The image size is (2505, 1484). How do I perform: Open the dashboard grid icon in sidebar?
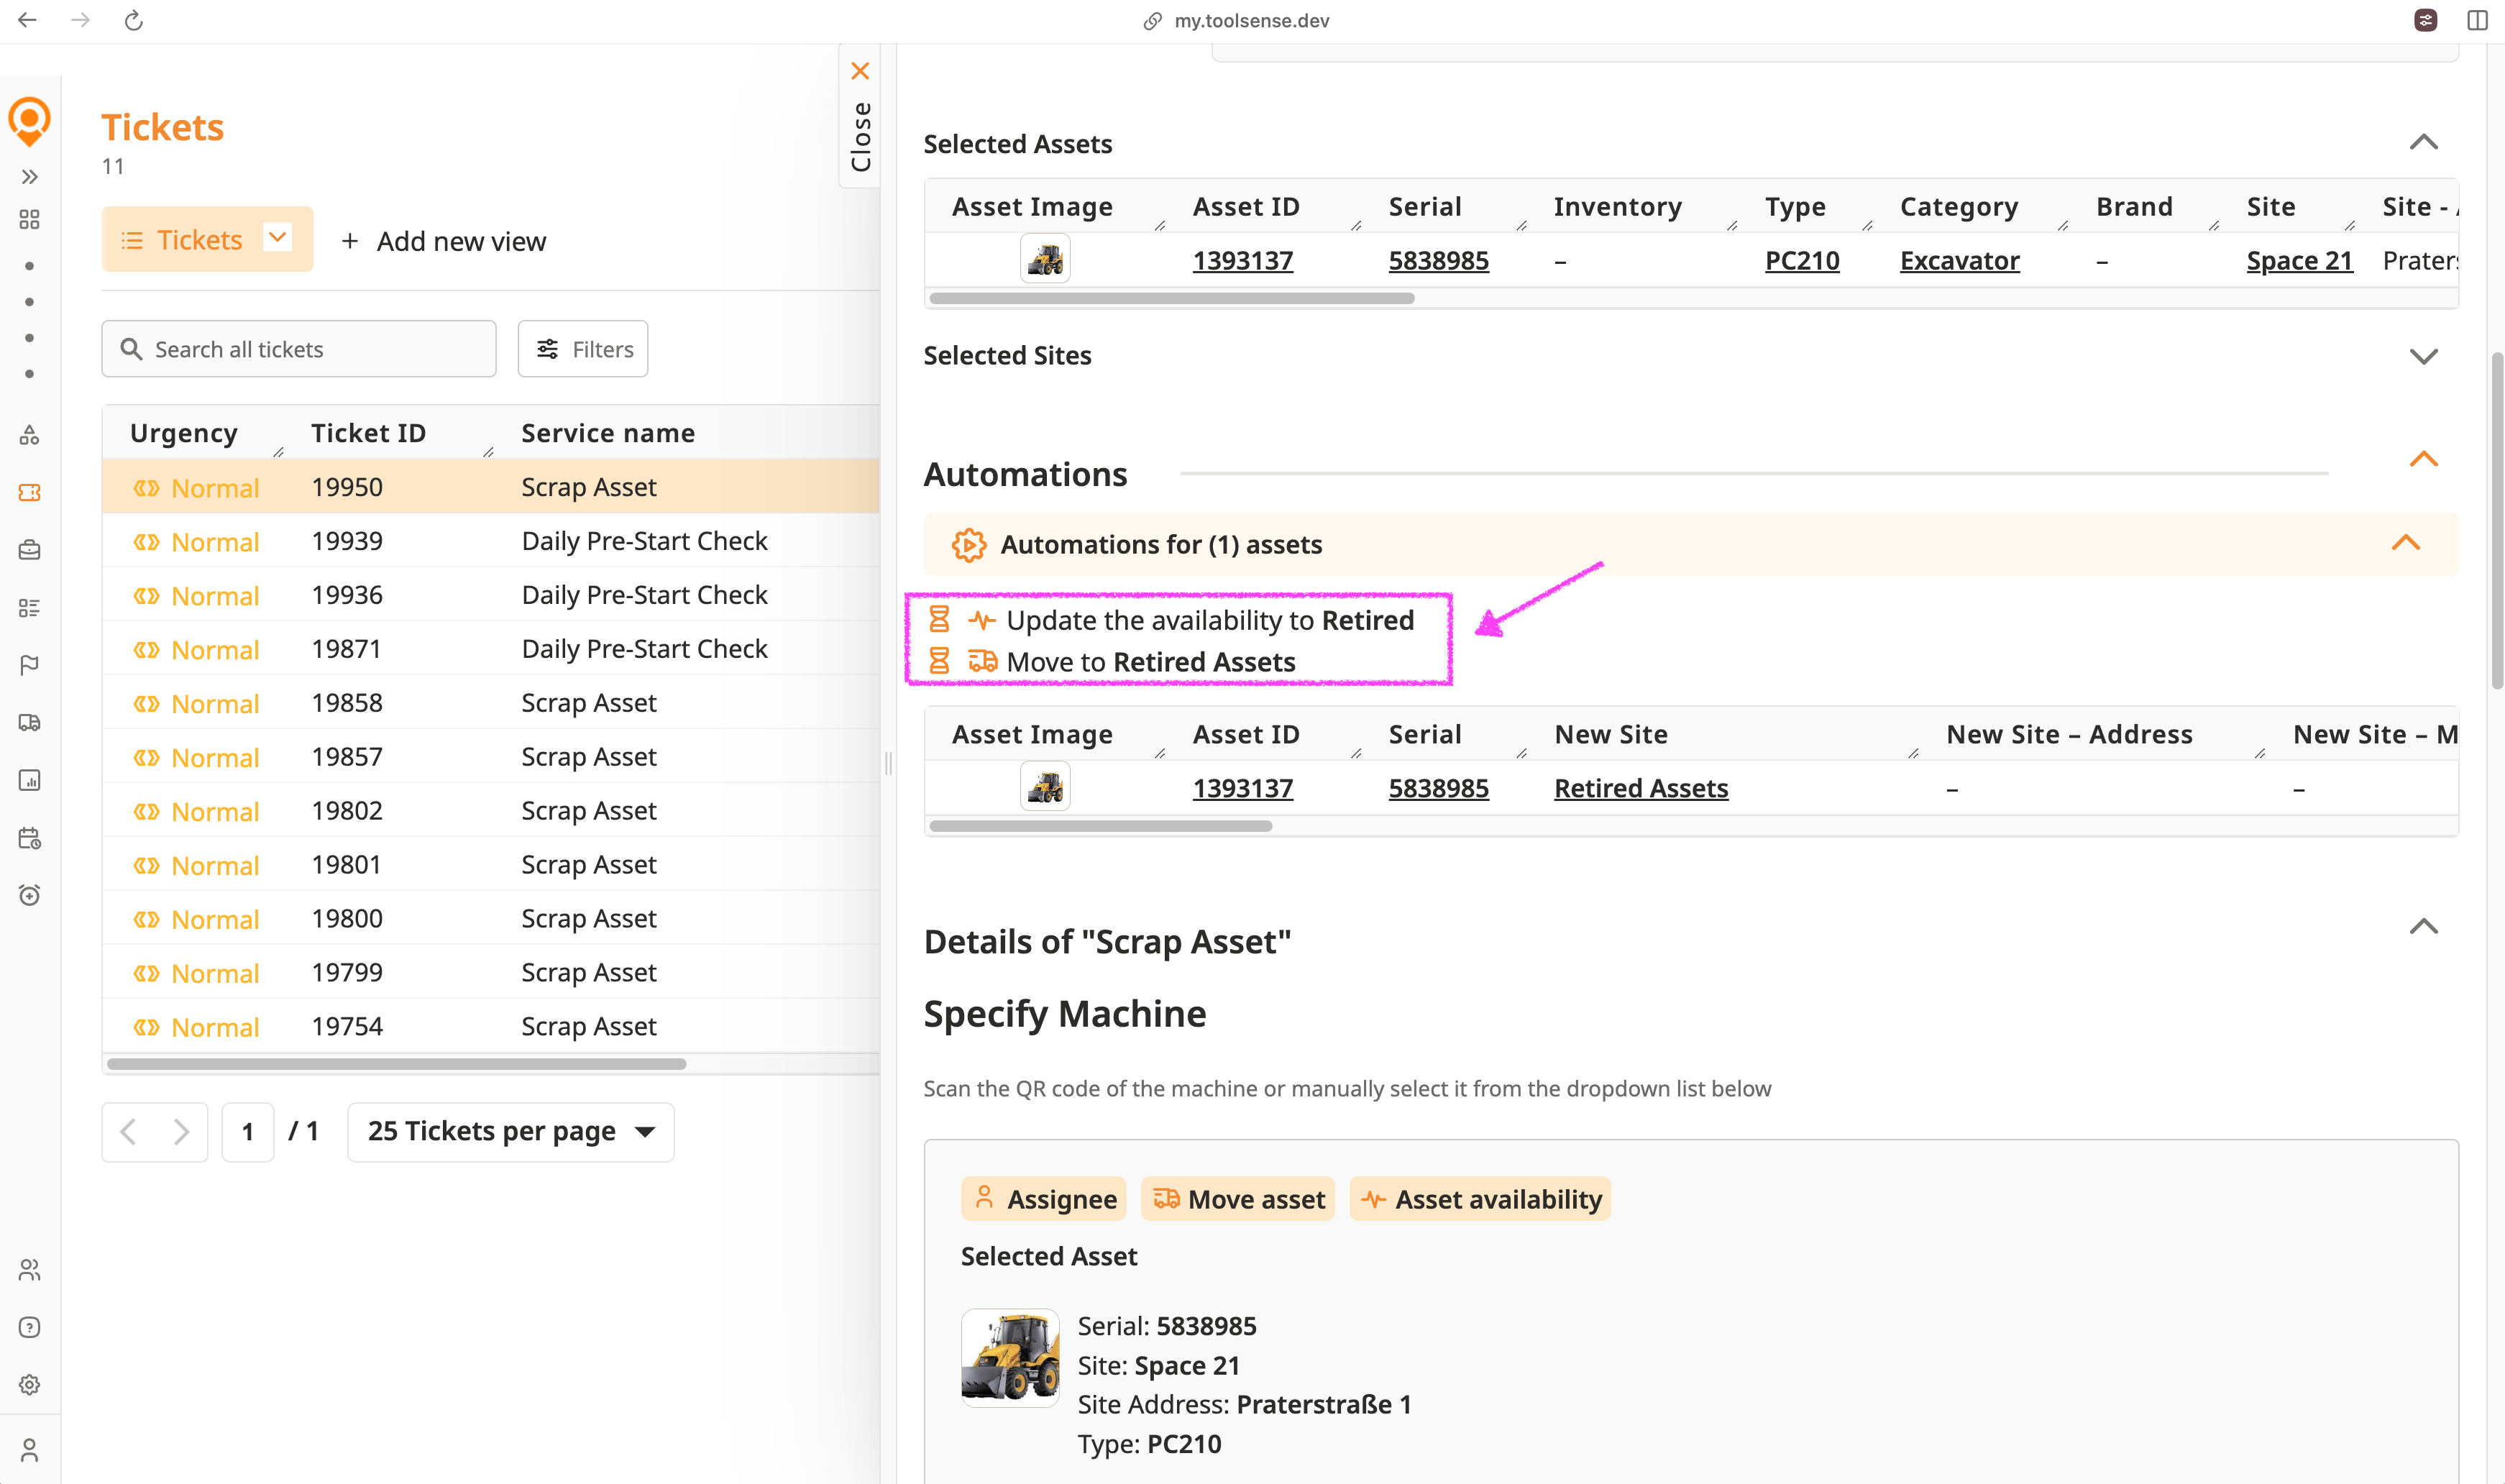(29, 220)
